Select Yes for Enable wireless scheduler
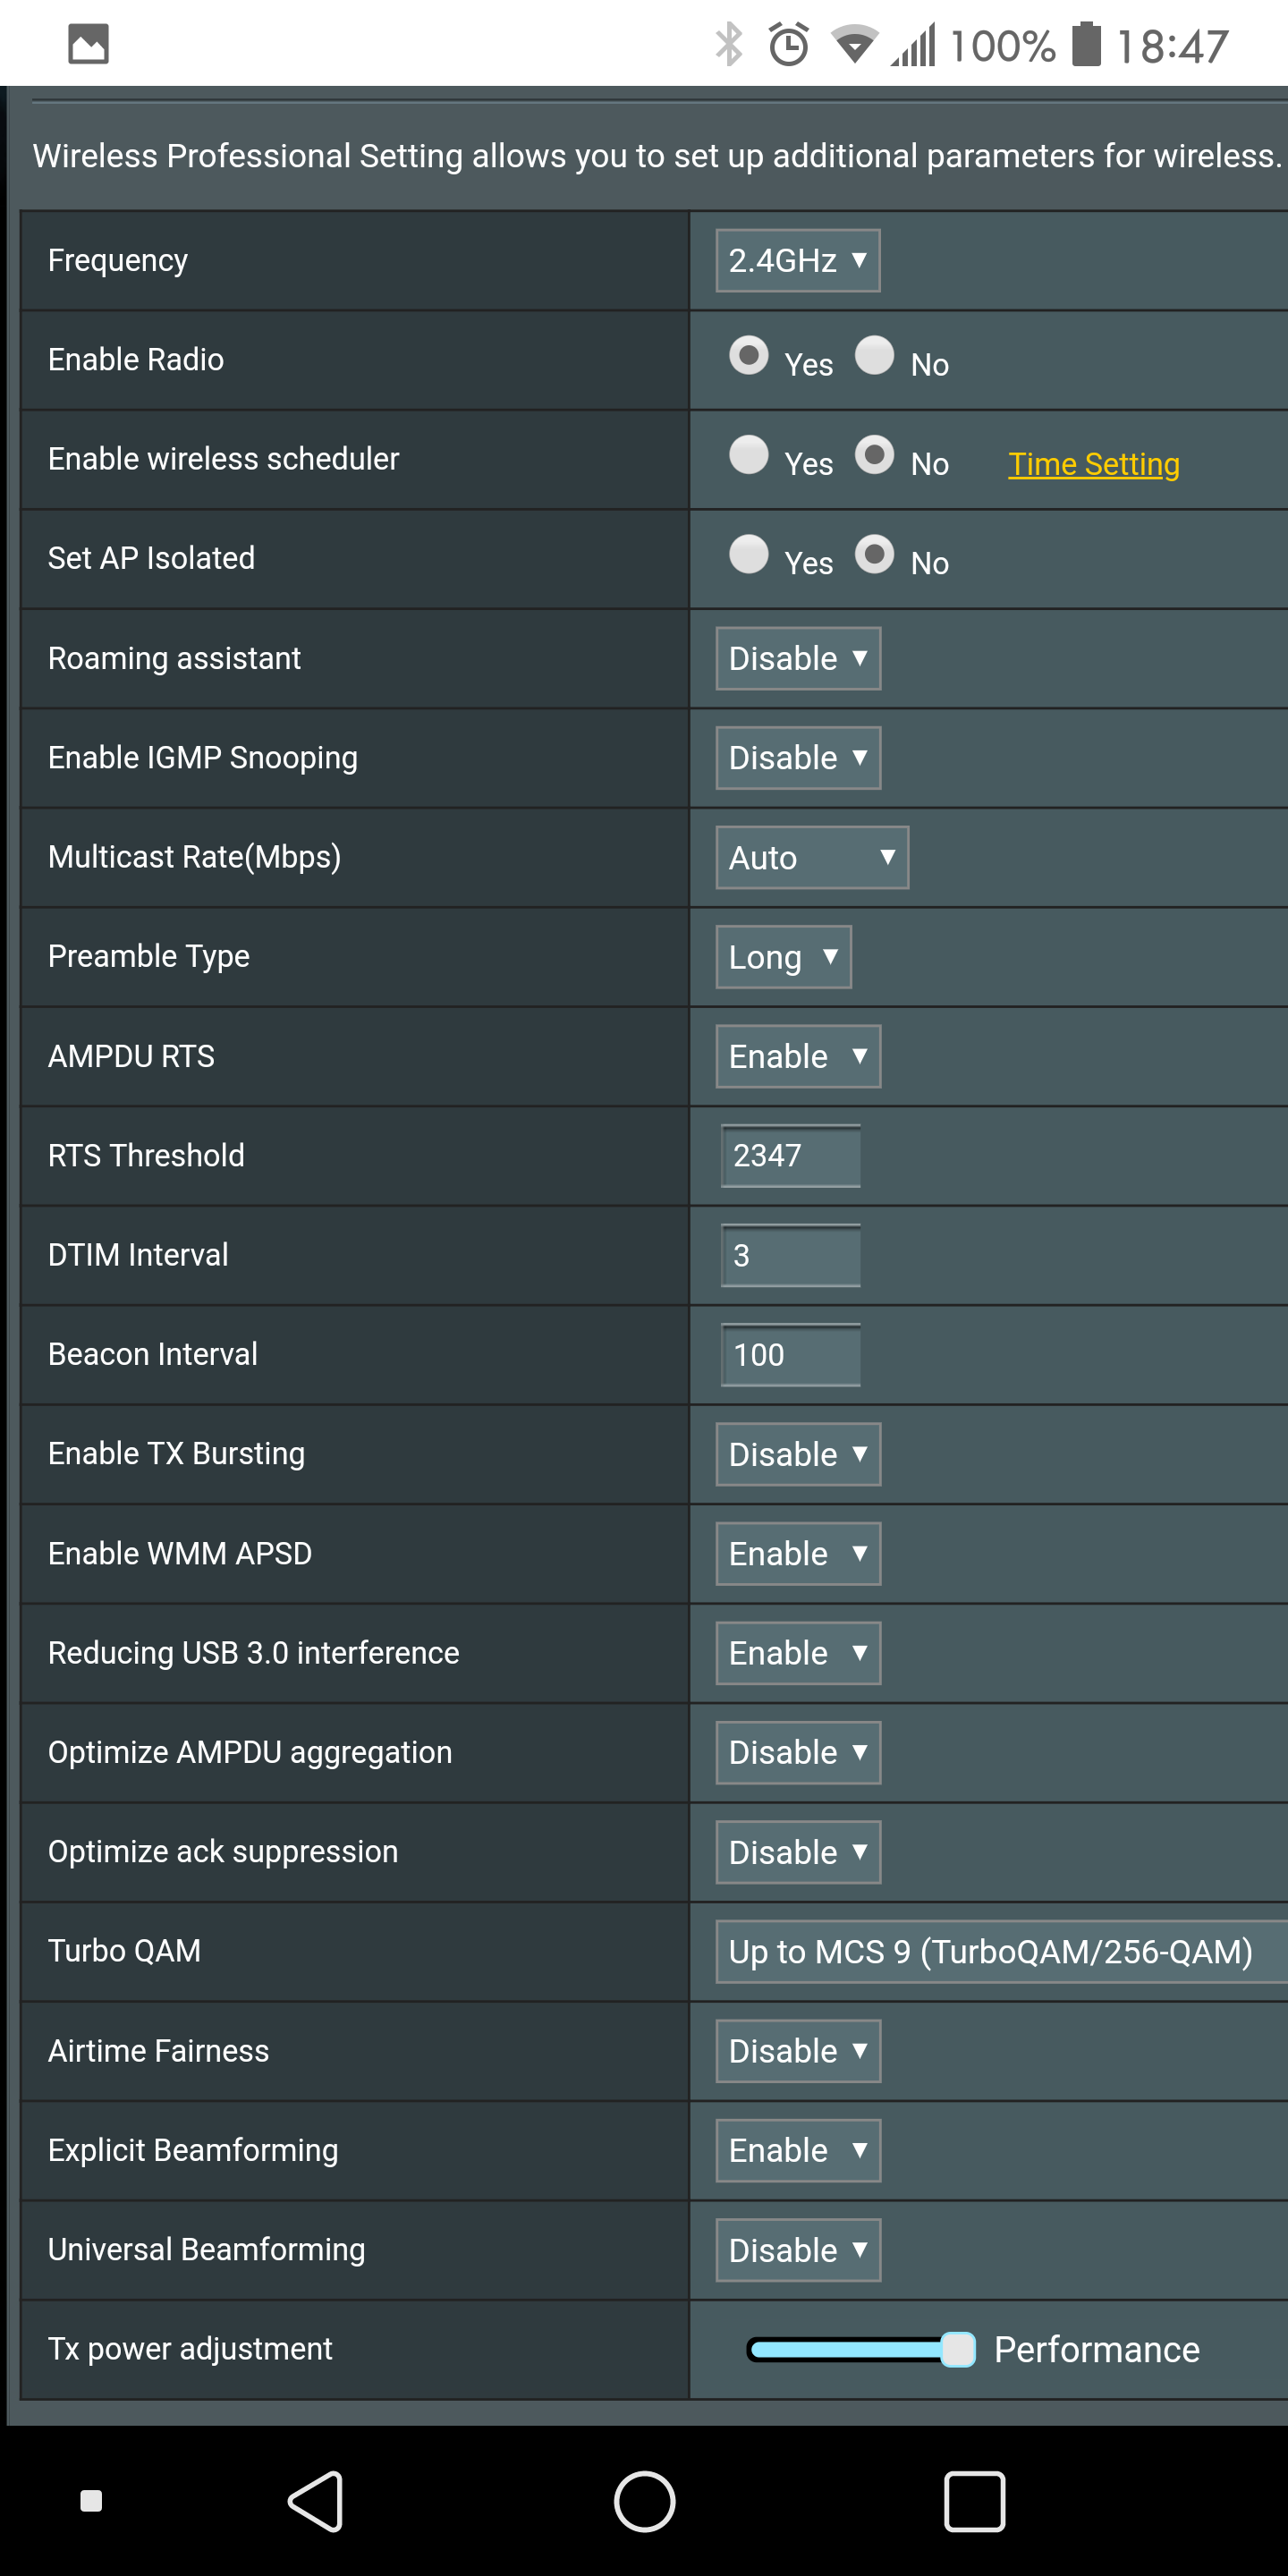Screen dimensions: 1288x2576 pos(748,455)
